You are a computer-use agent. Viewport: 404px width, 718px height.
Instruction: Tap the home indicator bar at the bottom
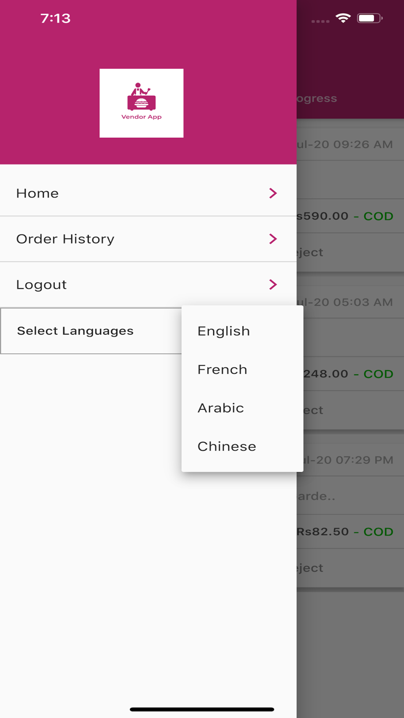(202, 708)
